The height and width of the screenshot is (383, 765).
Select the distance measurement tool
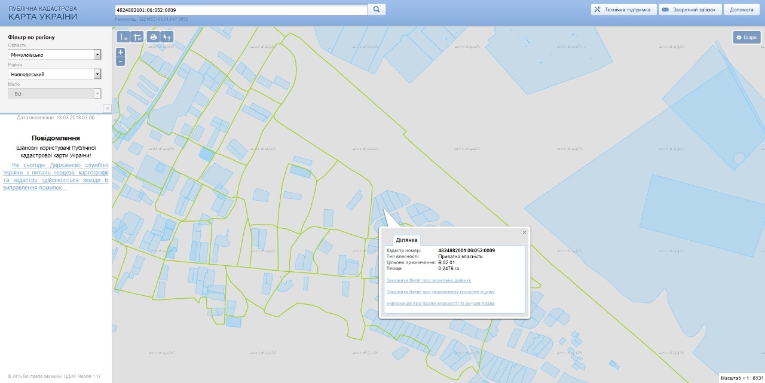tap(123, 37)
